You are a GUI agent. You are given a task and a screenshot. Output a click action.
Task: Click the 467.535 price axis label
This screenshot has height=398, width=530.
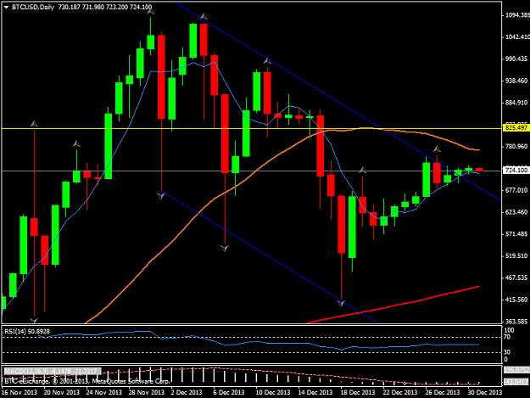point(516,277)
